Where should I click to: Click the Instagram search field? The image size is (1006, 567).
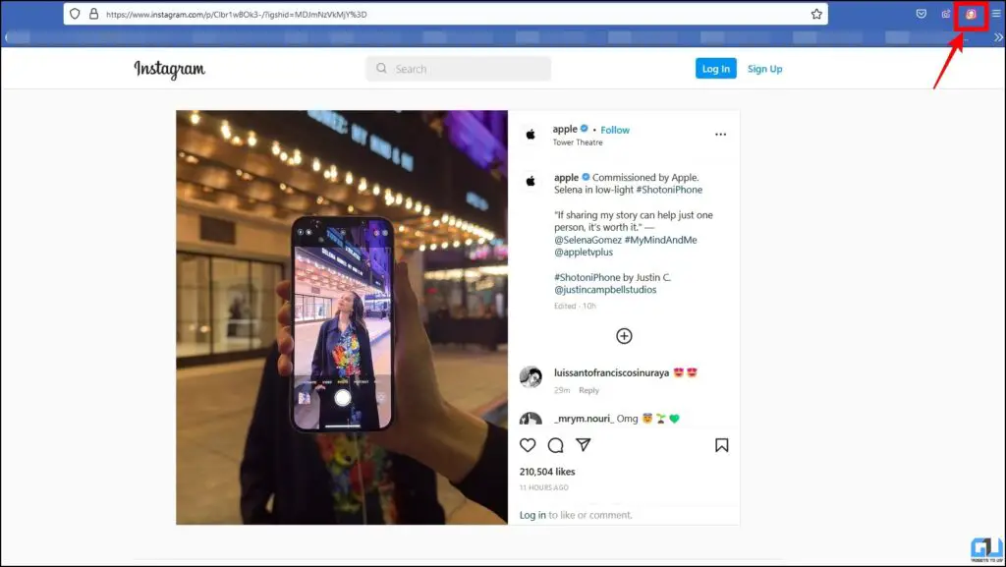pos(458,69)
